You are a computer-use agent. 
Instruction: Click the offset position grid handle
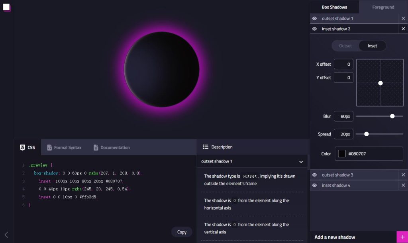click(381, 83)
